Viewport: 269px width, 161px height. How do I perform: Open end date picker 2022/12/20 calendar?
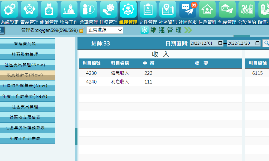(257, 43)
